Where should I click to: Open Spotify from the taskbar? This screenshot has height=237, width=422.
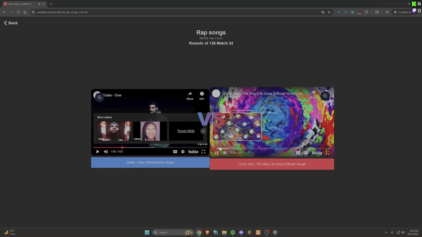point(233,232)
